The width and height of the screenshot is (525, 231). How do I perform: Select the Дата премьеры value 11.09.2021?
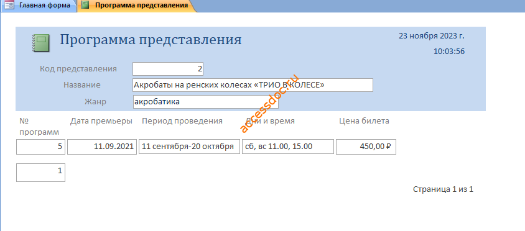point(102,147)
